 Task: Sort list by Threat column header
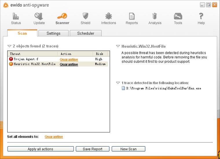(x=33, y=54)
